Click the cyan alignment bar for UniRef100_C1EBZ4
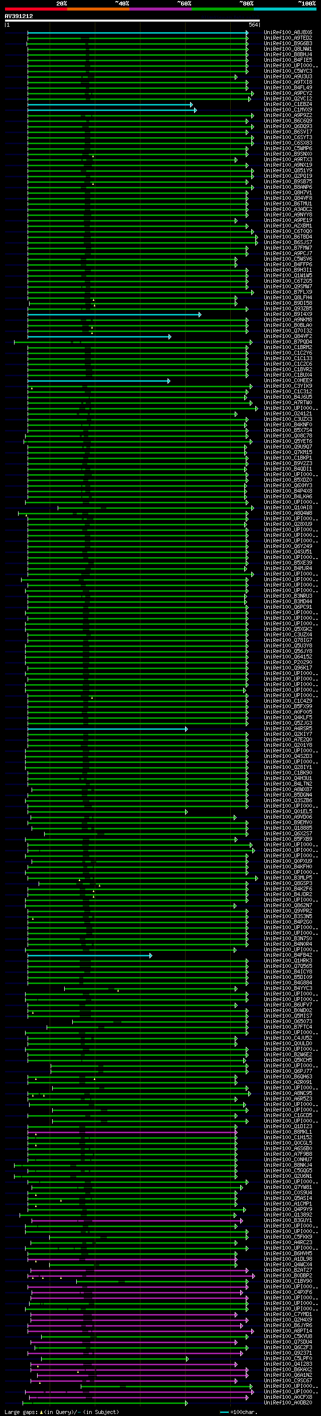The height and width of the screenshot is (1416, 321). tap(110, 104)
